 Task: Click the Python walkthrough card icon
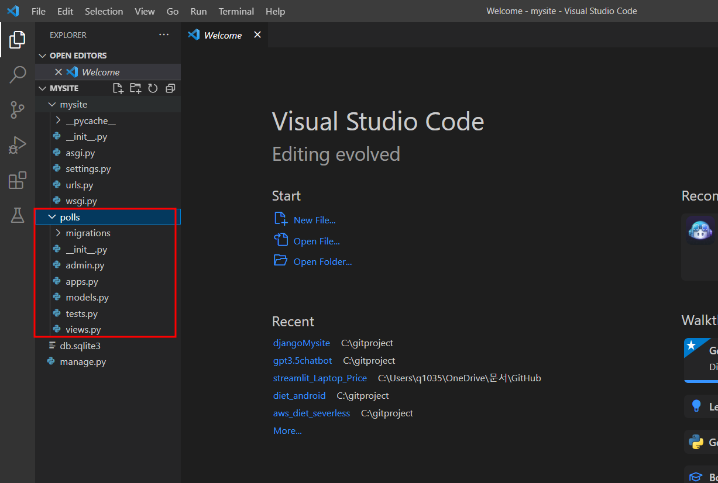point(696,441)
